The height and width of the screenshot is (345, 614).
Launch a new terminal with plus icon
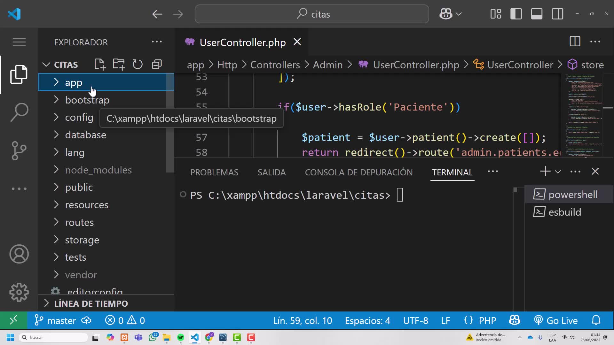click(545, 172)
